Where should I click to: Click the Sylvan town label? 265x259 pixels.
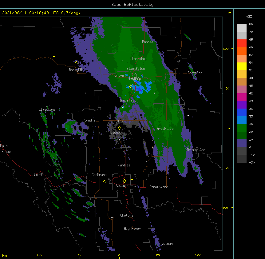(120, 75)
